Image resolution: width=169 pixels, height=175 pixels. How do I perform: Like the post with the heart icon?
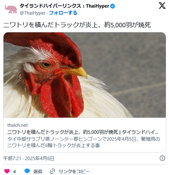pos(7,171)
